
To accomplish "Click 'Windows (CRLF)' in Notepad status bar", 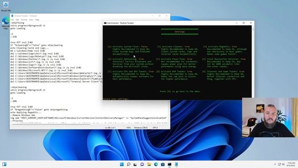I will tap(141, 127).
